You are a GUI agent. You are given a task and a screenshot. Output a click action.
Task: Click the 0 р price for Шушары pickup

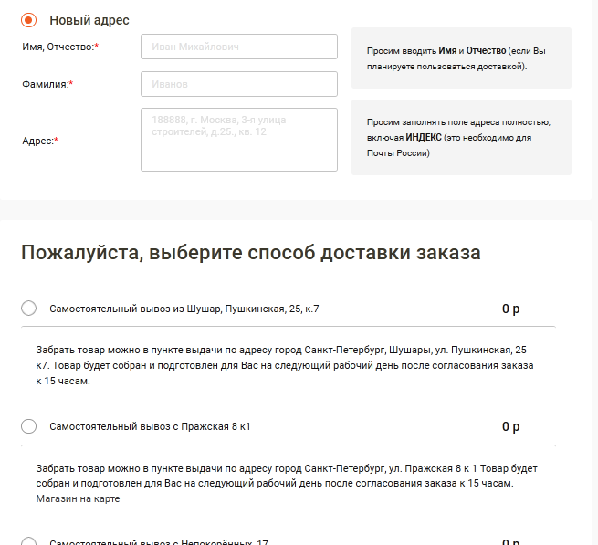510,309
